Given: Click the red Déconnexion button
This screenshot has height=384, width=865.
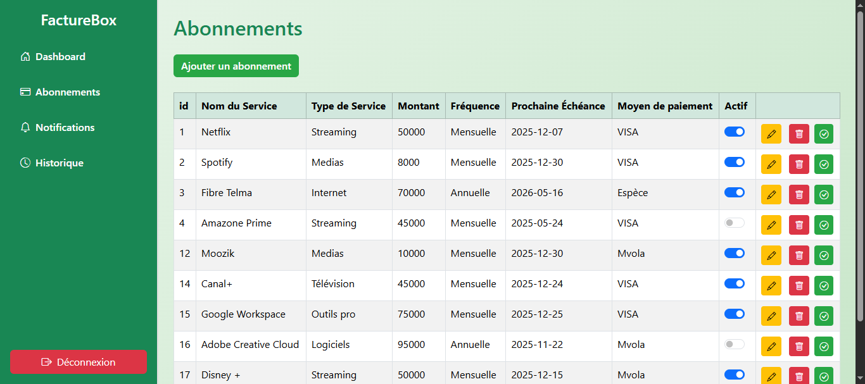Looking at the screenshot, I should (x=79, y=362).
